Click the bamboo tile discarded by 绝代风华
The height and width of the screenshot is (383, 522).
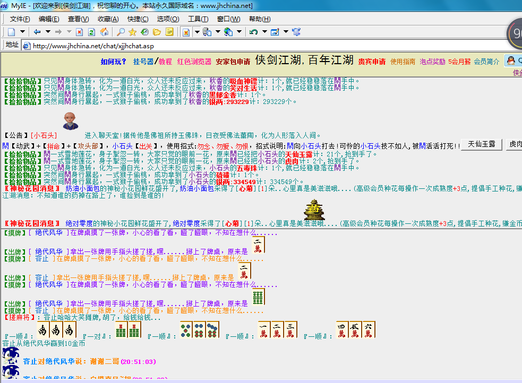click(x=258, y=297)
